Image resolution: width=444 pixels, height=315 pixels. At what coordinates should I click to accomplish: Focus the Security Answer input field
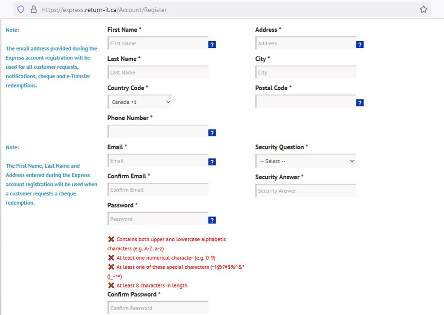tap(306, 190)
